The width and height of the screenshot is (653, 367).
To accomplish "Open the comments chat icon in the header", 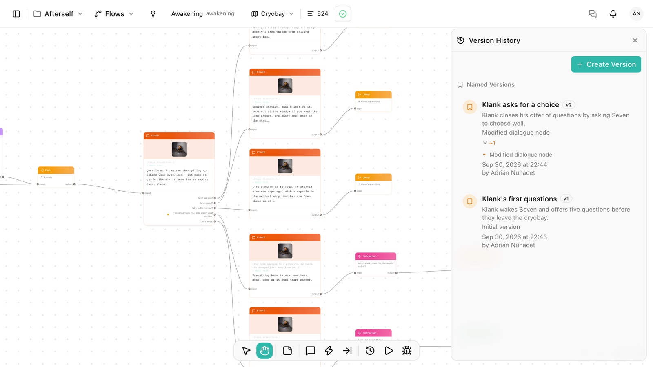I will pyautogui.click(x=593, y=14).
